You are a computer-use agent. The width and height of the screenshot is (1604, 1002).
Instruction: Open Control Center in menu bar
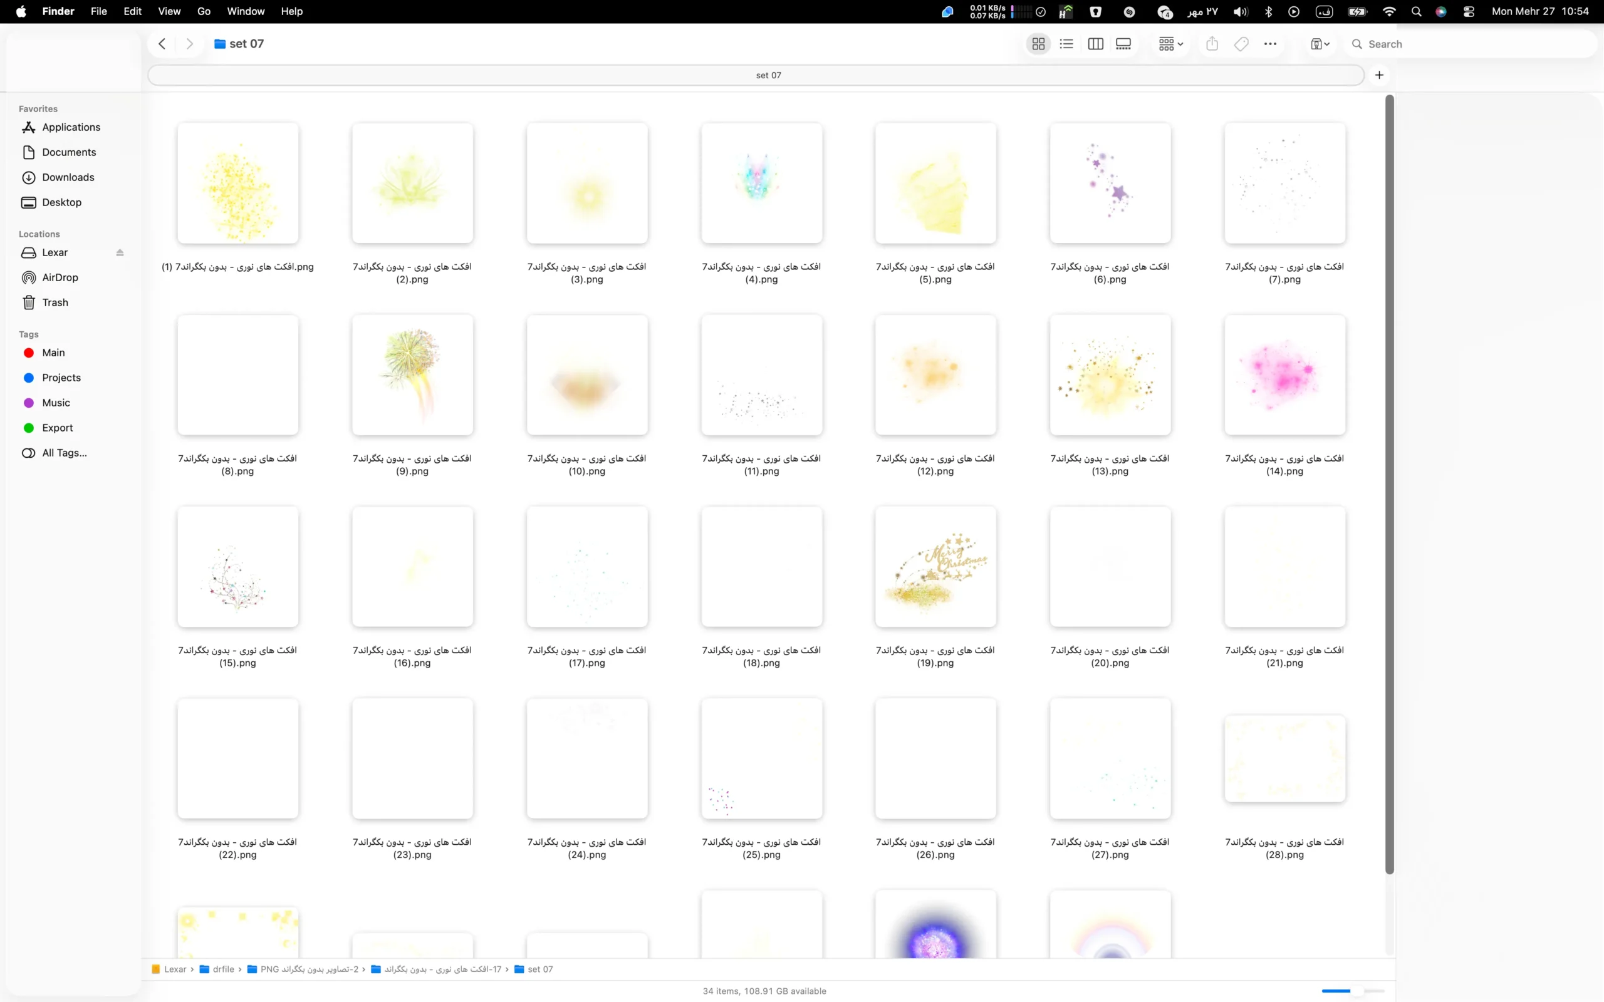coord(1469,11)
